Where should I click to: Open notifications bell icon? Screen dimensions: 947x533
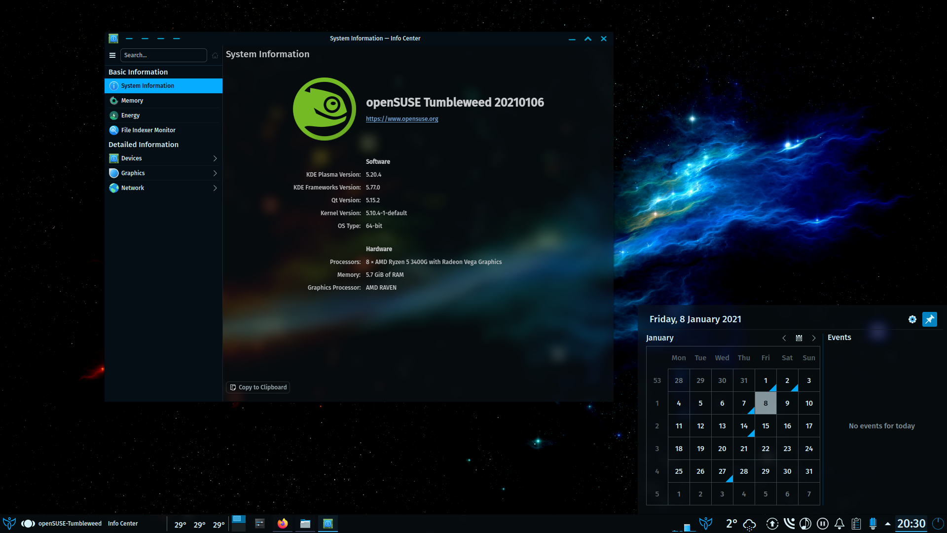click(839, 524)
